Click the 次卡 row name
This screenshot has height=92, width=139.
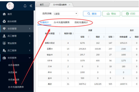[x=50, y=66]
